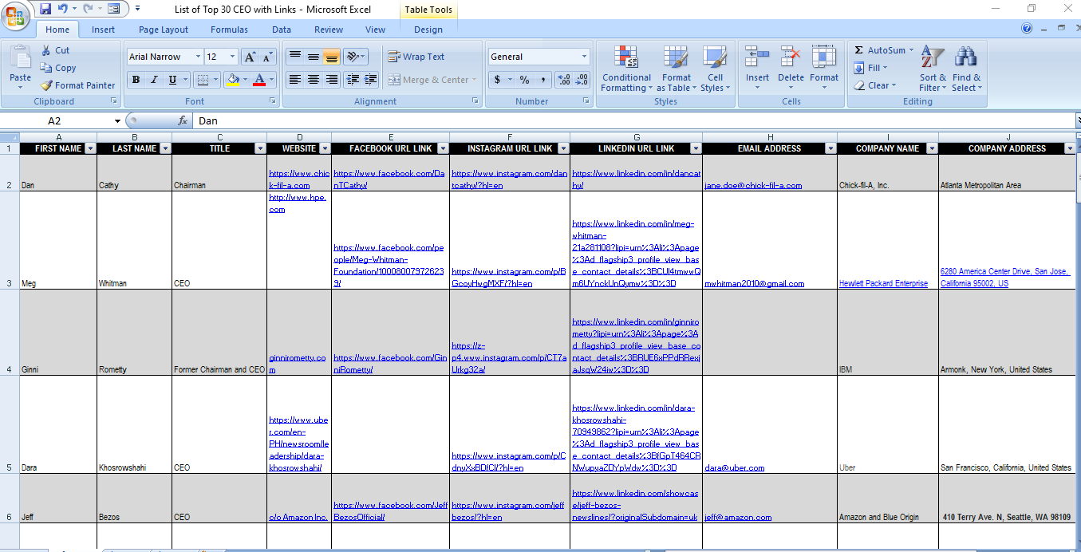Apply Percent Style format
The height and width of the screenshot is (552, 1081).
click(524, 80)
